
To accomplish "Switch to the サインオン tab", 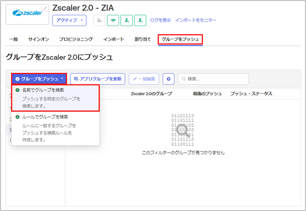I will pyautogui.click(x=39, y=39).
